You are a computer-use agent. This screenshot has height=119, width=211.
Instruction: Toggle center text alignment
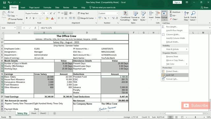[62, 18]
